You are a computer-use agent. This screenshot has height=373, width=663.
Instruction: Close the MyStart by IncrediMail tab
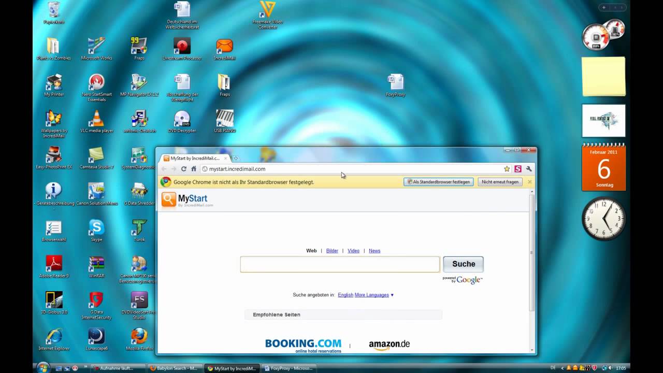(x=225, y=158)
